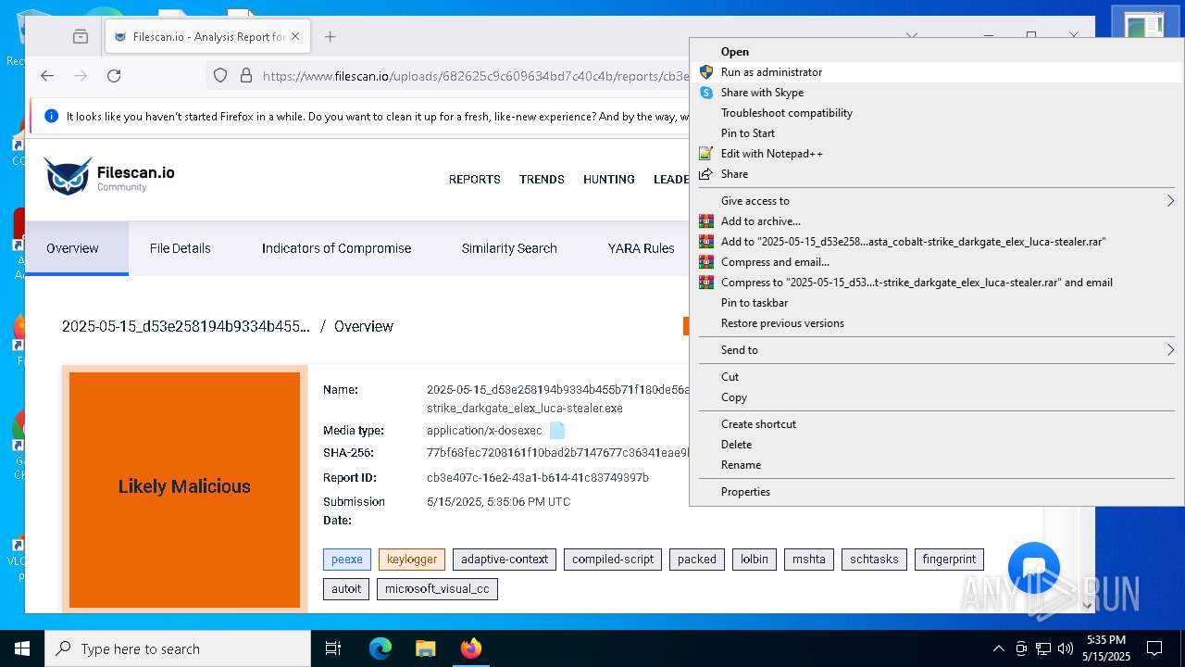Click the Likely Malicious verdict tile
Viewport: 1185px width, 667px height.
click(184, 489)
